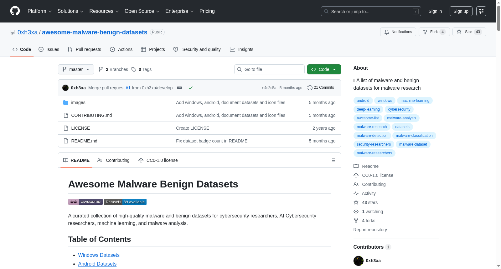The image size is (501, 269).
Task: View the green check status icon
Action: click(x=190, y=88)
